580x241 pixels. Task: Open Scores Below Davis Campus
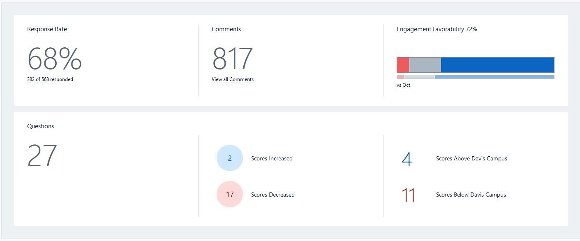point(471,195)
